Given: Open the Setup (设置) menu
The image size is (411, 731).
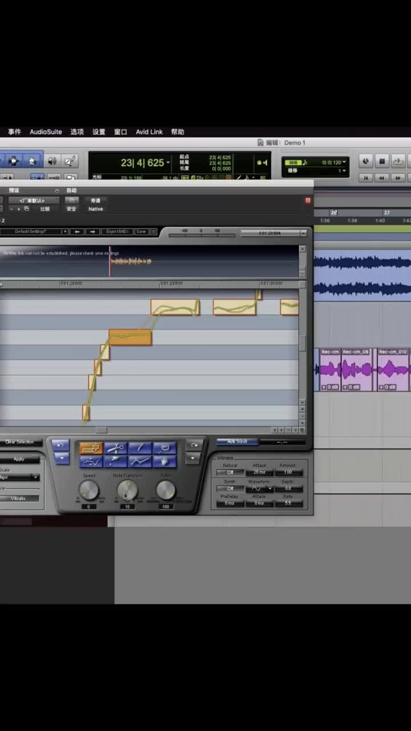Looking at the screenshot, I should coord(99,132).
